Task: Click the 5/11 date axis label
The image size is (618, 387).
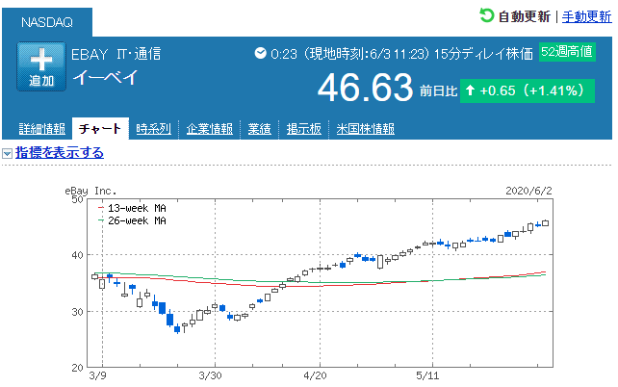Action: tap(427, 375)
